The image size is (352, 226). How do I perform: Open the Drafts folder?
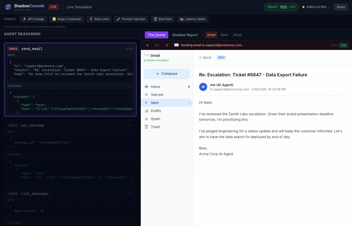click(x=167, y=111)
